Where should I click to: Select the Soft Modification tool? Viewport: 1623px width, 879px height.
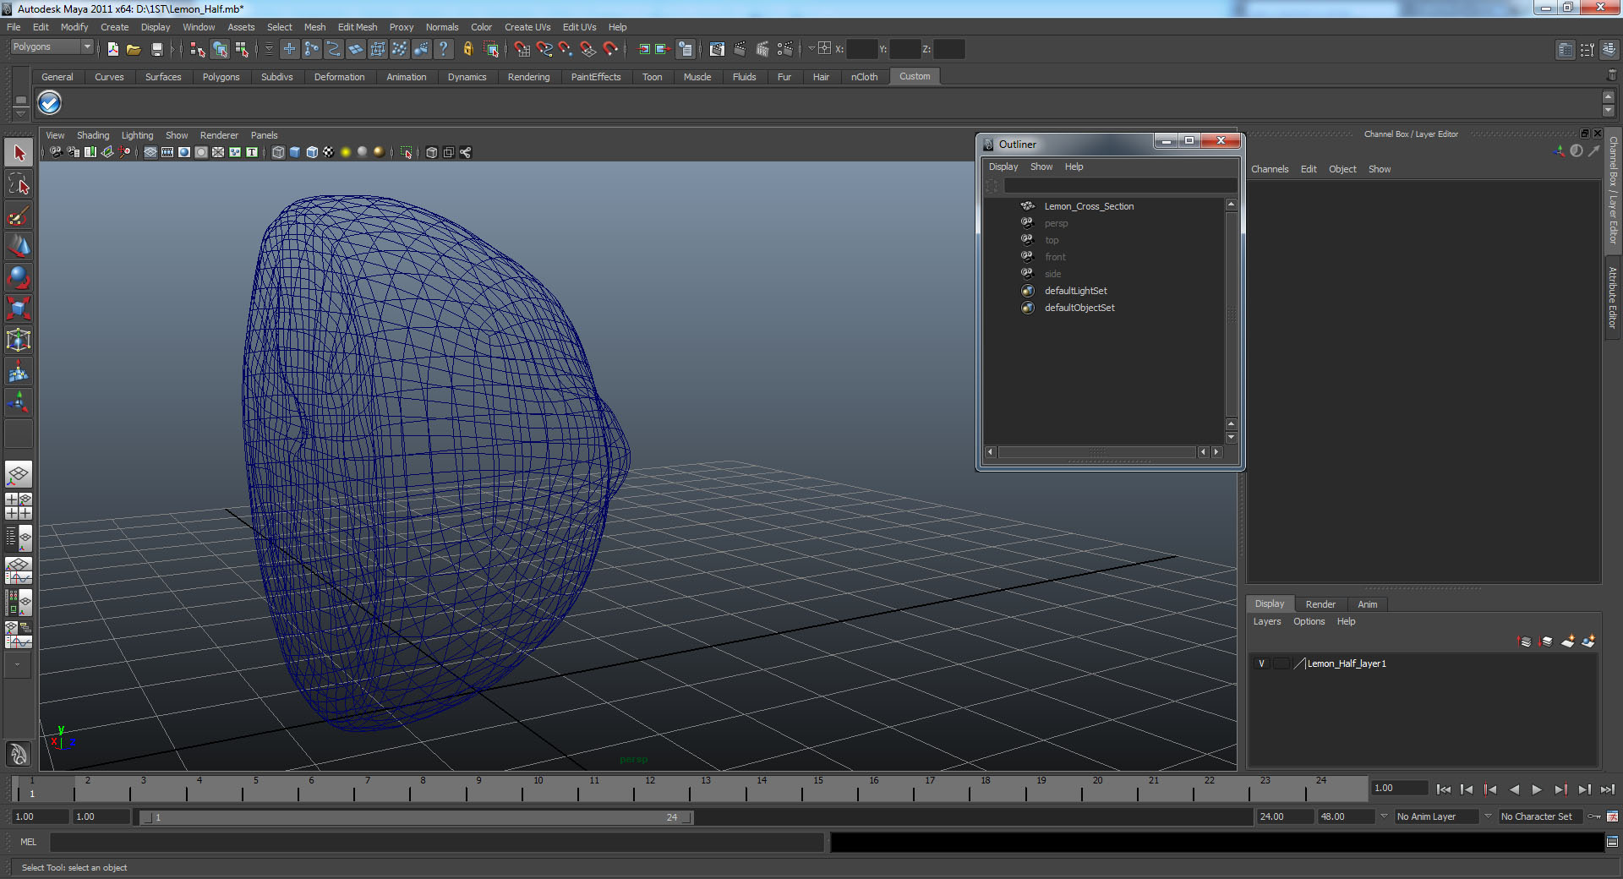(19, 372)
